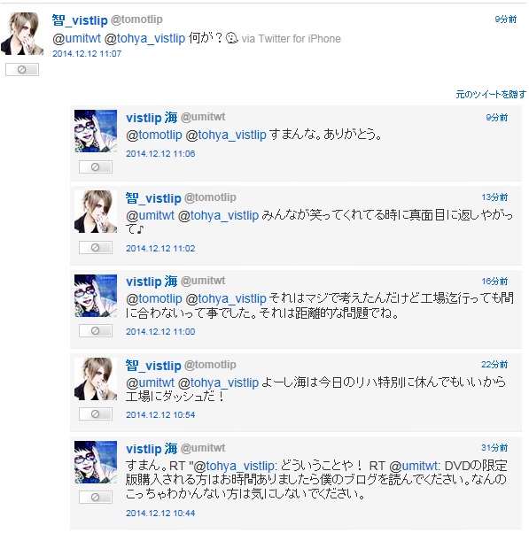Click block icon under 10:54 智_vistlip tweet
The width and height of the screenshot is (529, 533).
(96, 413)
